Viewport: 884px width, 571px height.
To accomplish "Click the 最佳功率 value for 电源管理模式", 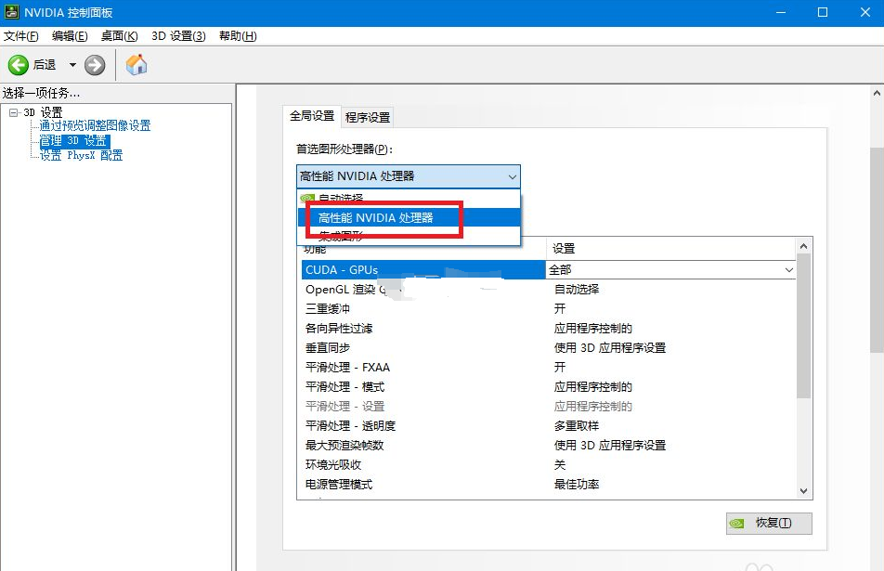I will click(x=576, y=485).
